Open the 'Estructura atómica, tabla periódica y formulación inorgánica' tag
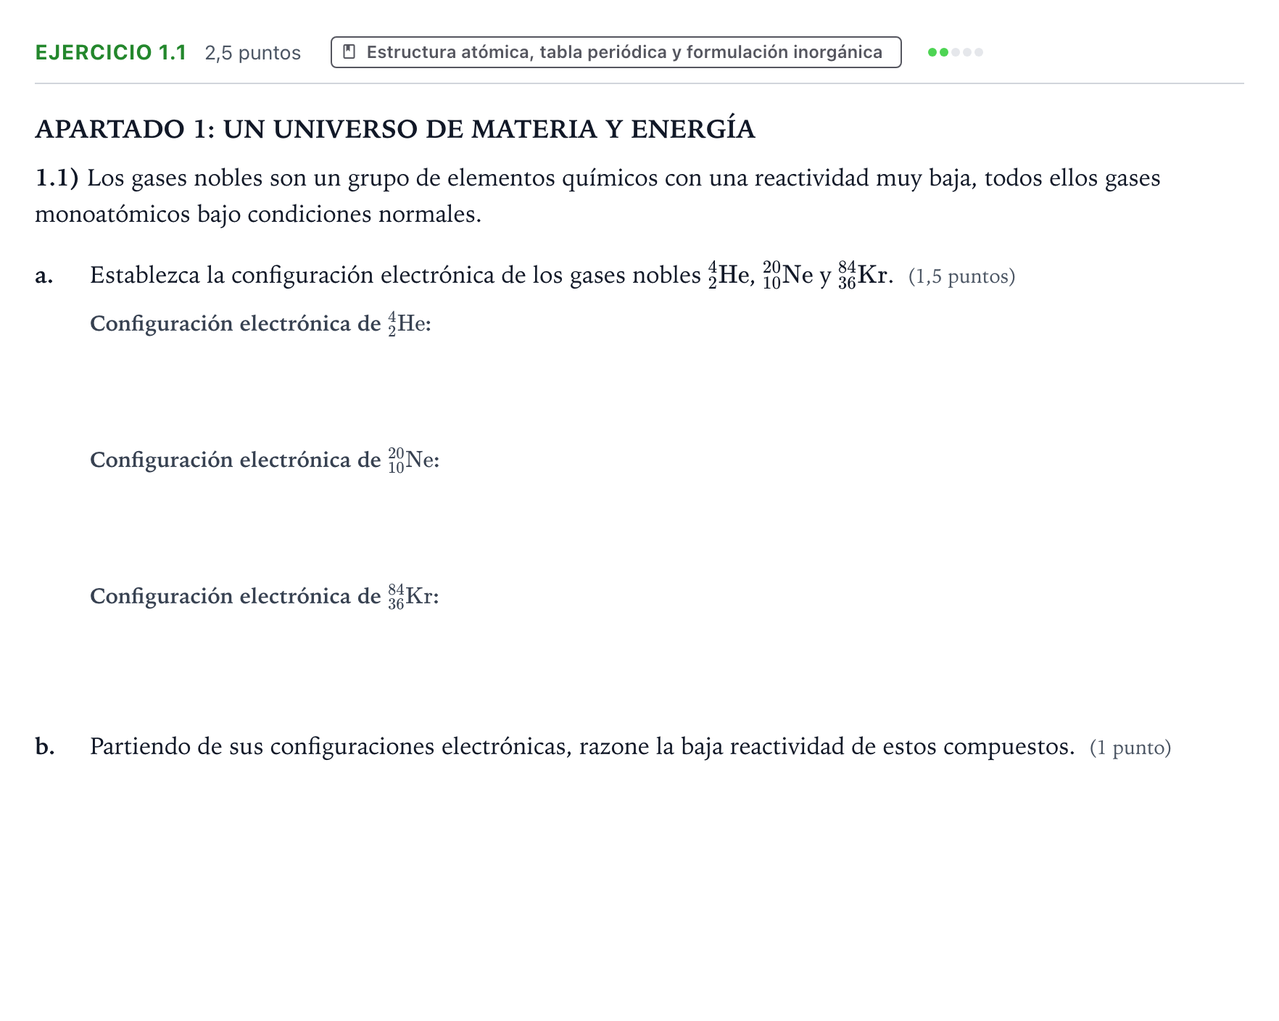The image size is (1279, 1021). (616, 52)
